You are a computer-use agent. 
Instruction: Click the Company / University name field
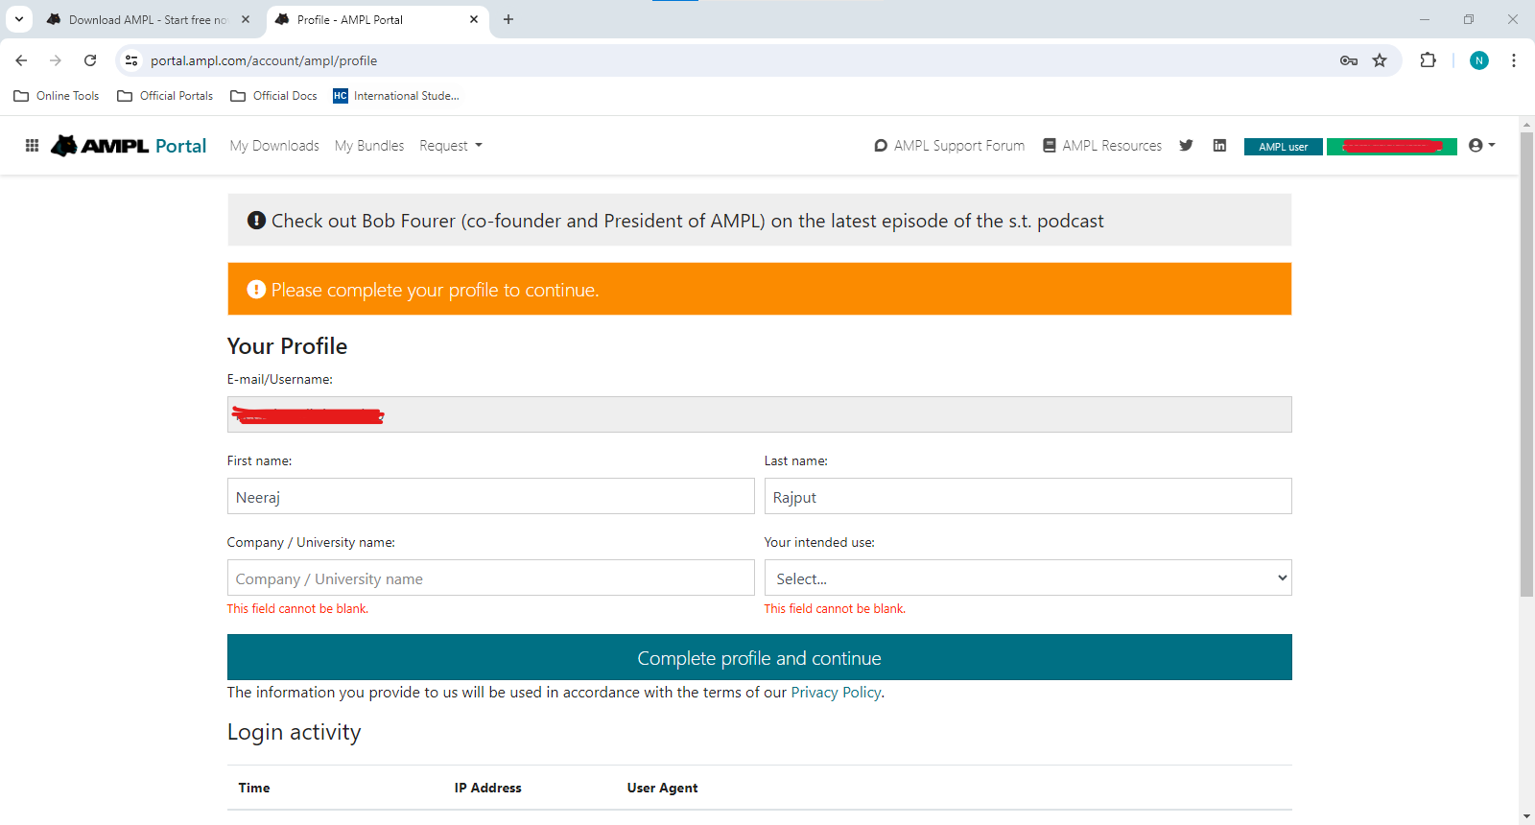(490, 577)
